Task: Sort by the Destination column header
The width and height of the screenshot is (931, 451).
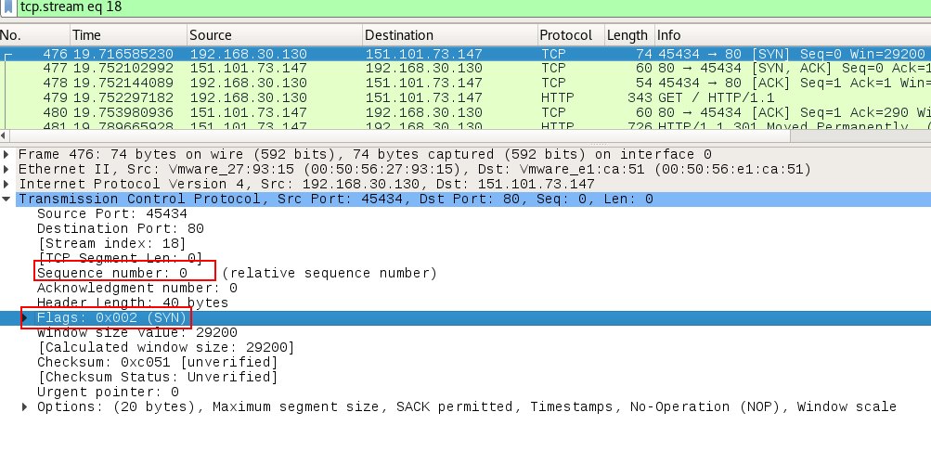Action: coord(450,35)
